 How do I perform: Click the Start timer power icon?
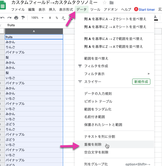point(136,9)
